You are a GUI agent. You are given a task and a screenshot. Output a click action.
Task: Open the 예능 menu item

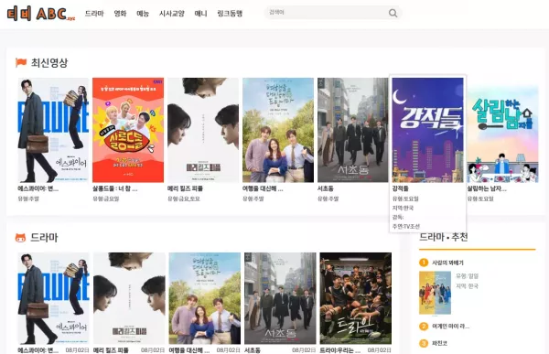click(x=143, y=14)
